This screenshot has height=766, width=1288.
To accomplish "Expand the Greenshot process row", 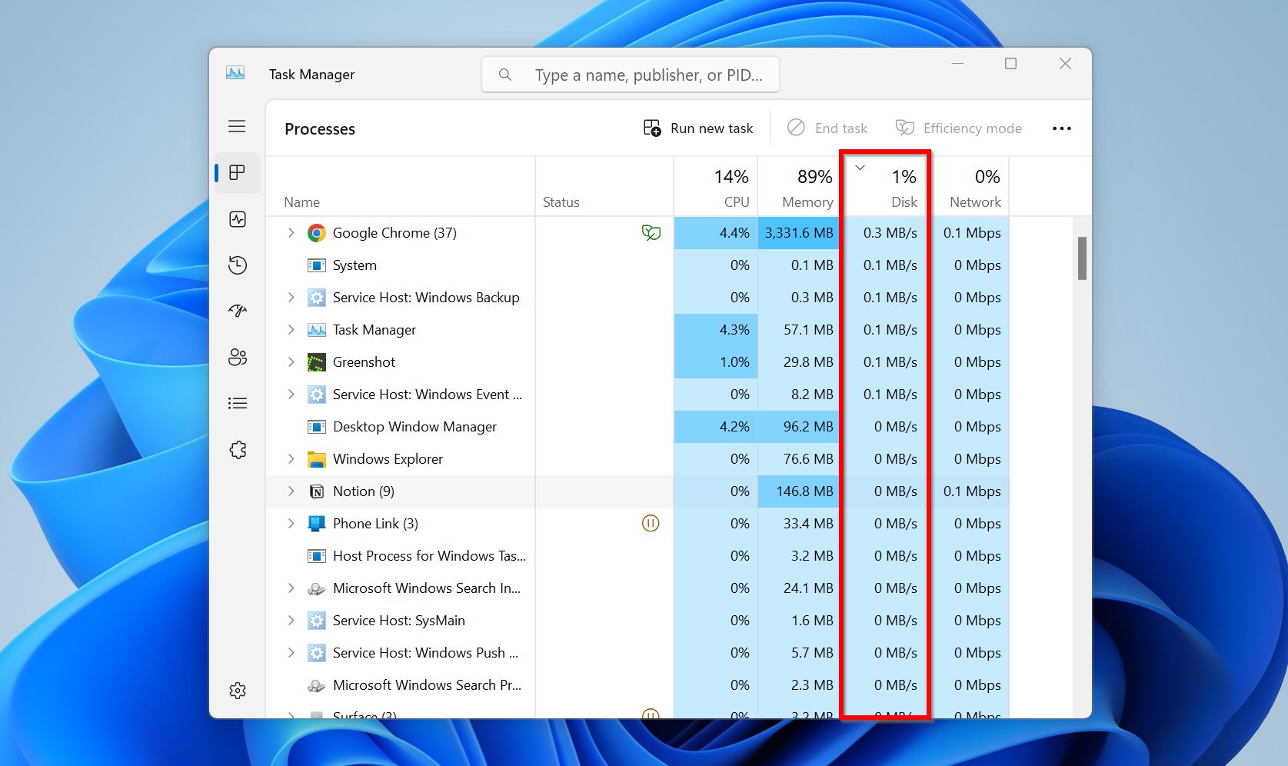I will coord(291,361).
